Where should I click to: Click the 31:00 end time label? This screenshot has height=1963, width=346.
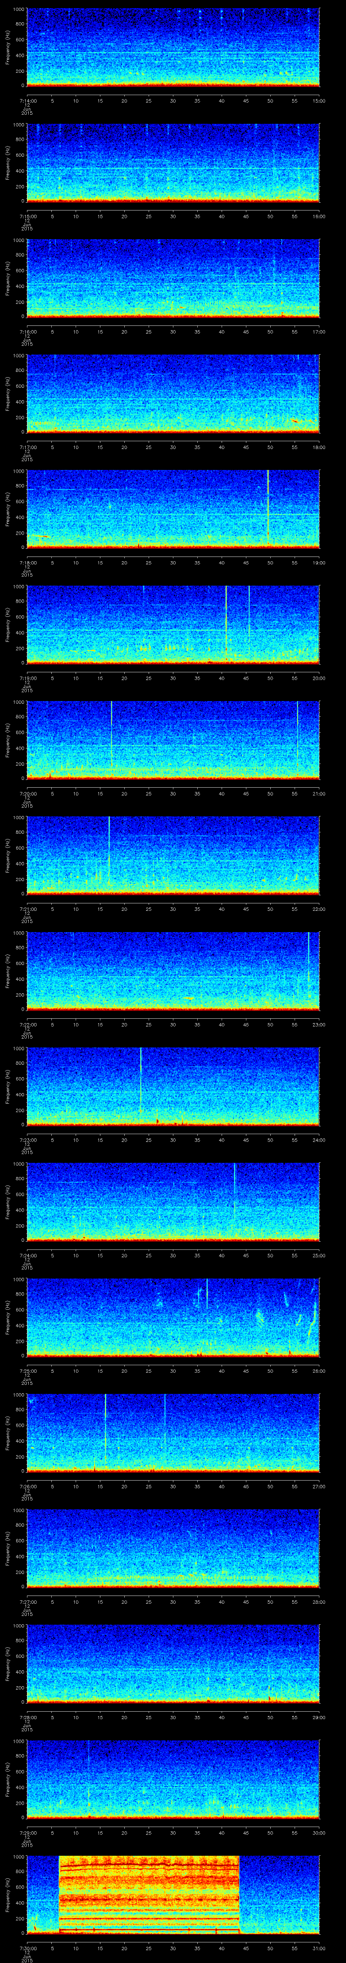coord(319,1948)
